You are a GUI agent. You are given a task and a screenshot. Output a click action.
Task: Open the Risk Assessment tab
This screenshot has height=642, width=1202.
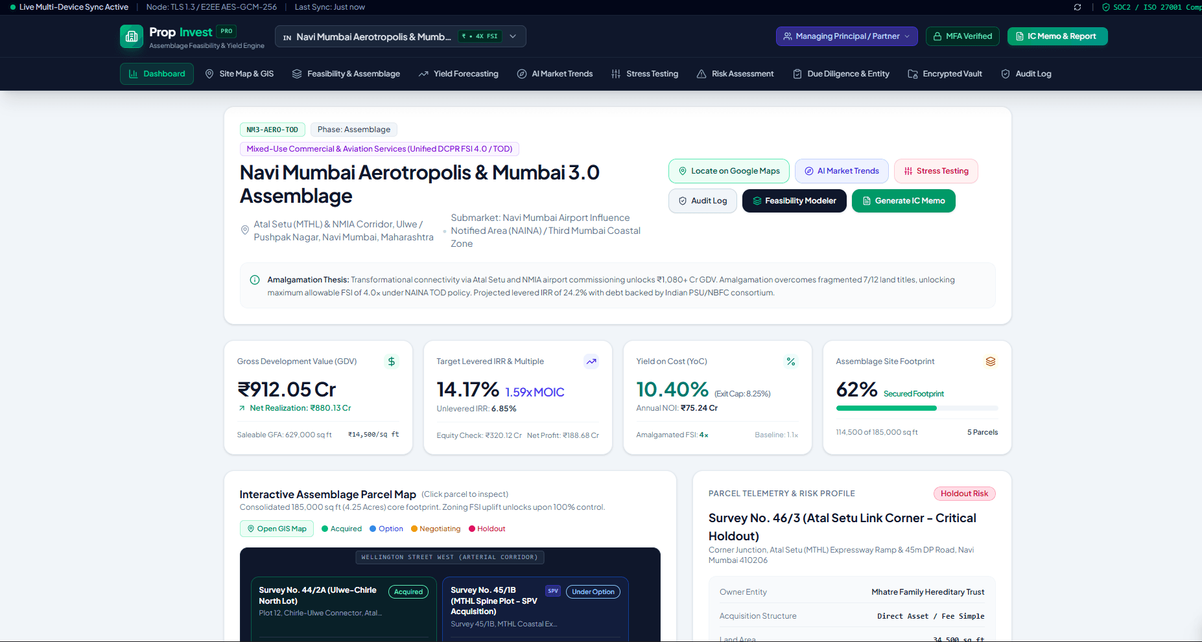click(735, 74)
